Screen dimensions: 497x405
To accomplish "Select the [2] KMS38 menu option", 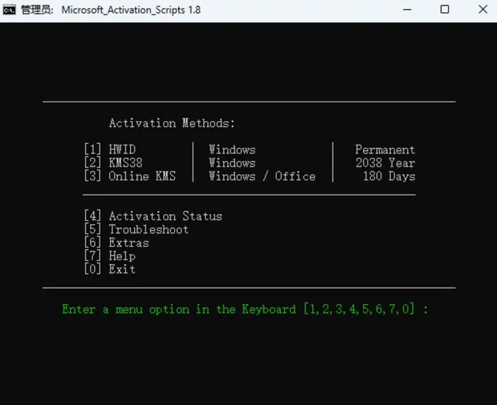I will tap(112, 163).
